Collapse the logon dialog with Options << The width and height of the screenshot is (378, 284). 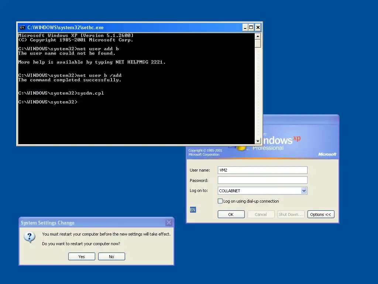(321, 214)
